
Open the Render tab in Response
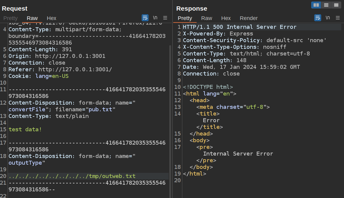click(x=249, y=18)
